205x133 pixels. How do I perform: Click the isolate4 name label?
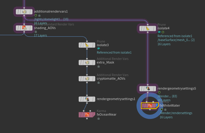pos(164,28)
